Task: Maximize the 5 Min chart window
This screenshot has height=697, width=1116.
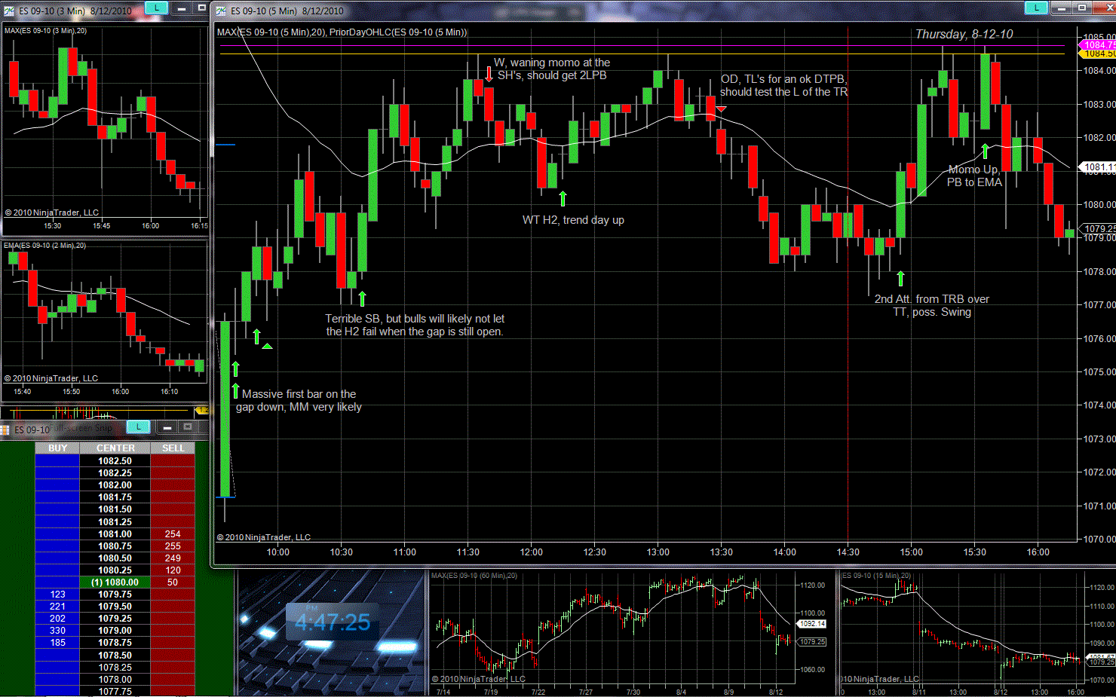Action: [1081, 8]
